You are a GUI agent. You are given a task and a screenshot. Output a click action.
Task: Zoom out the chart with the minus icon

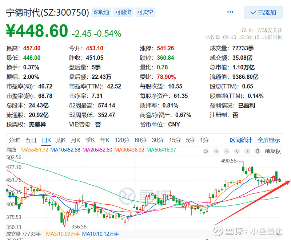[x=226, y=151]
